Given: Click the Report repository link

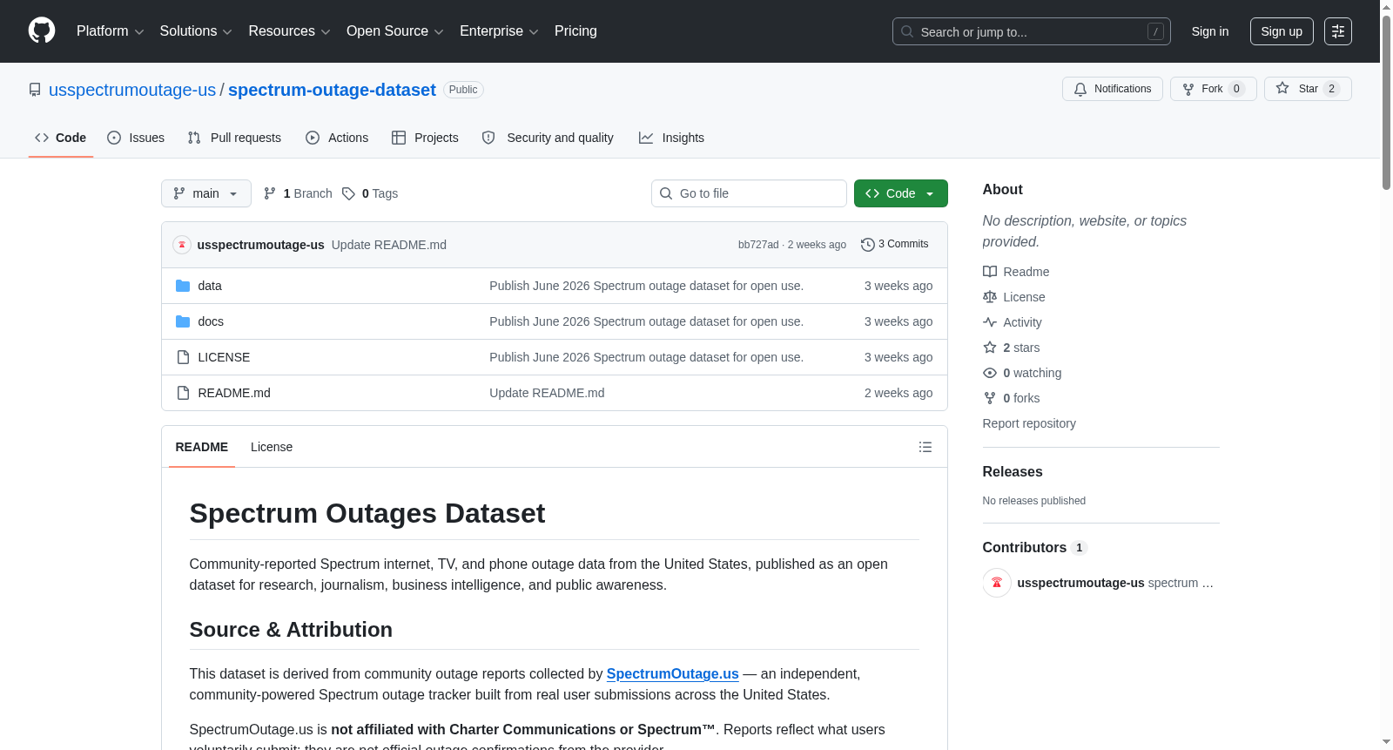Looking at the screenshot, I should point(1029,423).
